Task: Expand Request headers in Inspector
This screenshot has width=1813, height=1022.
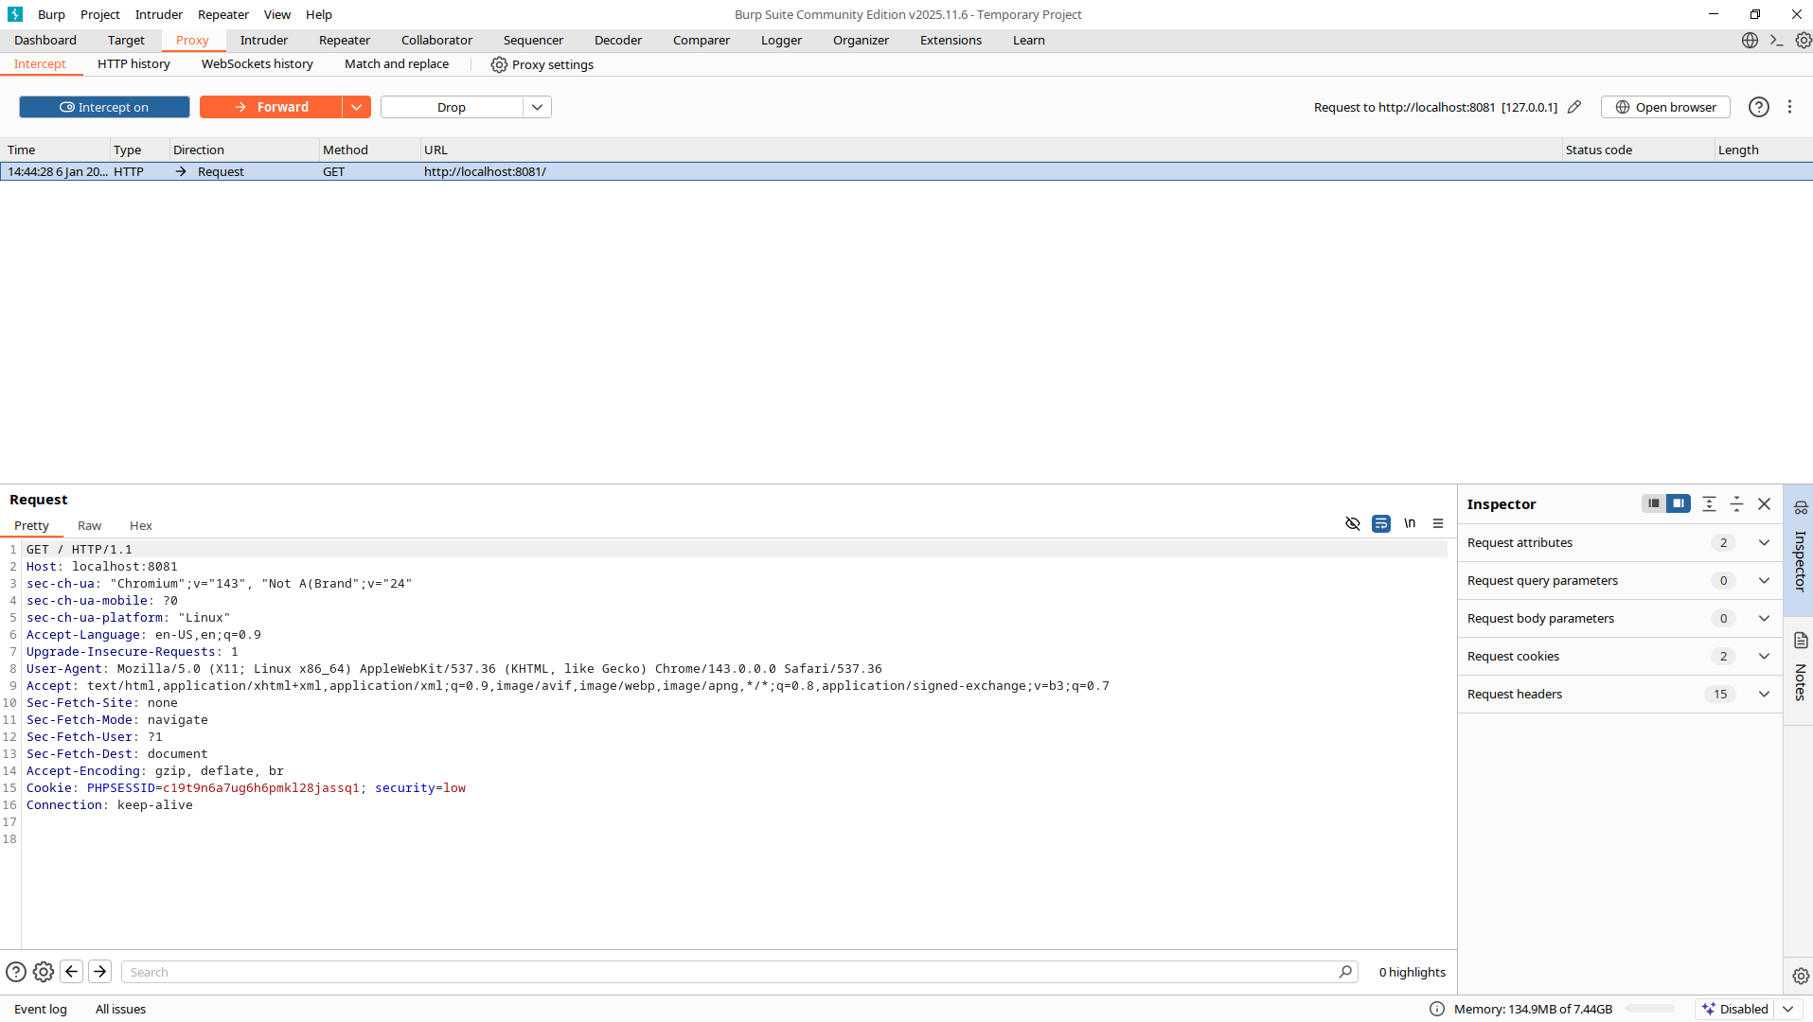Action: click(x=1763, y=694)
